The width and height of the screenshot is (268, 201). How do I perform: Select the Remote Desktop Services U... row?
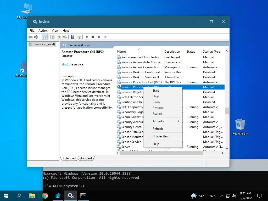click(x=170, y=77)
